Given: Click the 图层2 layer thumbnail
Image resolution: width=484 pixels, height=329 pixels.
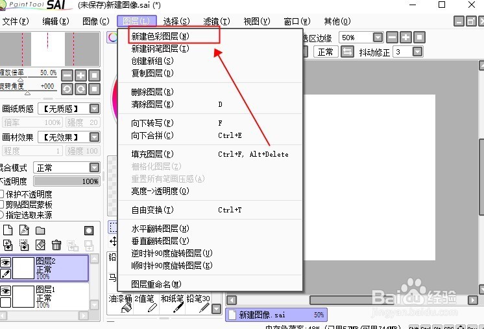Looking at the screenshot, I should coord(23,268).
